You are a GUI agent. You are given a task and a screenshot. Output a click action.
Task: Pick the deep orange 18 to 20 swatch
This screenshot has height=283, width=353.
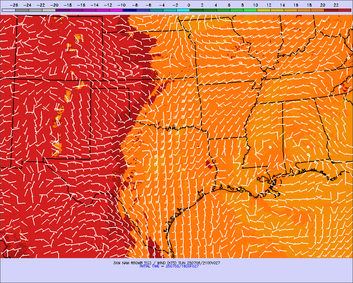tap(317, 10)
